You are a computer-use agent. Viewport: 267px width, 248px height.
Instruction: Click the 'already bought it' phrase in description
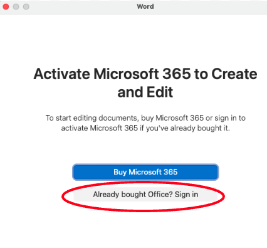[199, 128]
